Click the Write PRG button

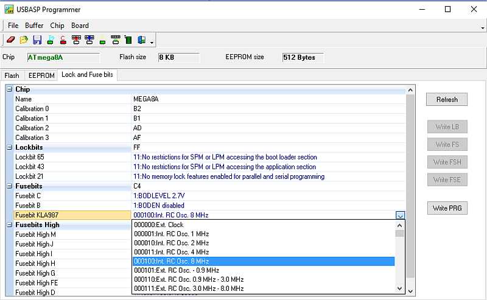[447, 208]
